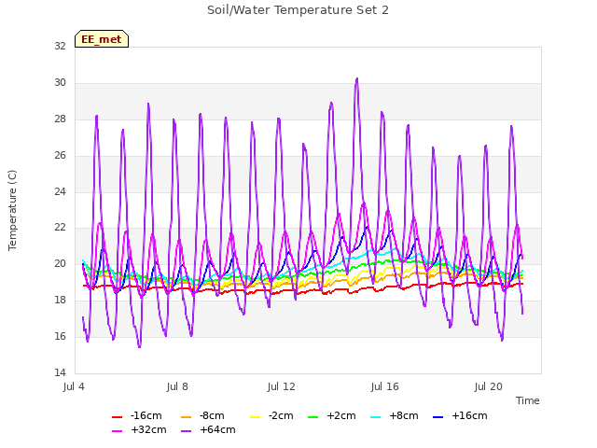The height and width of the screenshot is (448, 597).
Task: Click the 28 y-axis tick label
Action: pyautogui.click(x=60, y=119)
